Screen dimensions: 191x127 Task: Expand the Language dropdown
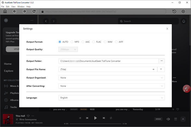pyautogui.click(x=111, y=98)
